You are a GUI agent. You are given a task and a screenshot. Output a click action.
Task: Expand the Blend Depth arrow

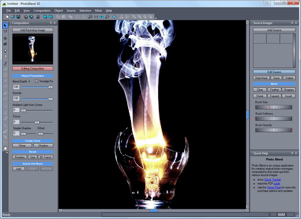coord(29,81)
